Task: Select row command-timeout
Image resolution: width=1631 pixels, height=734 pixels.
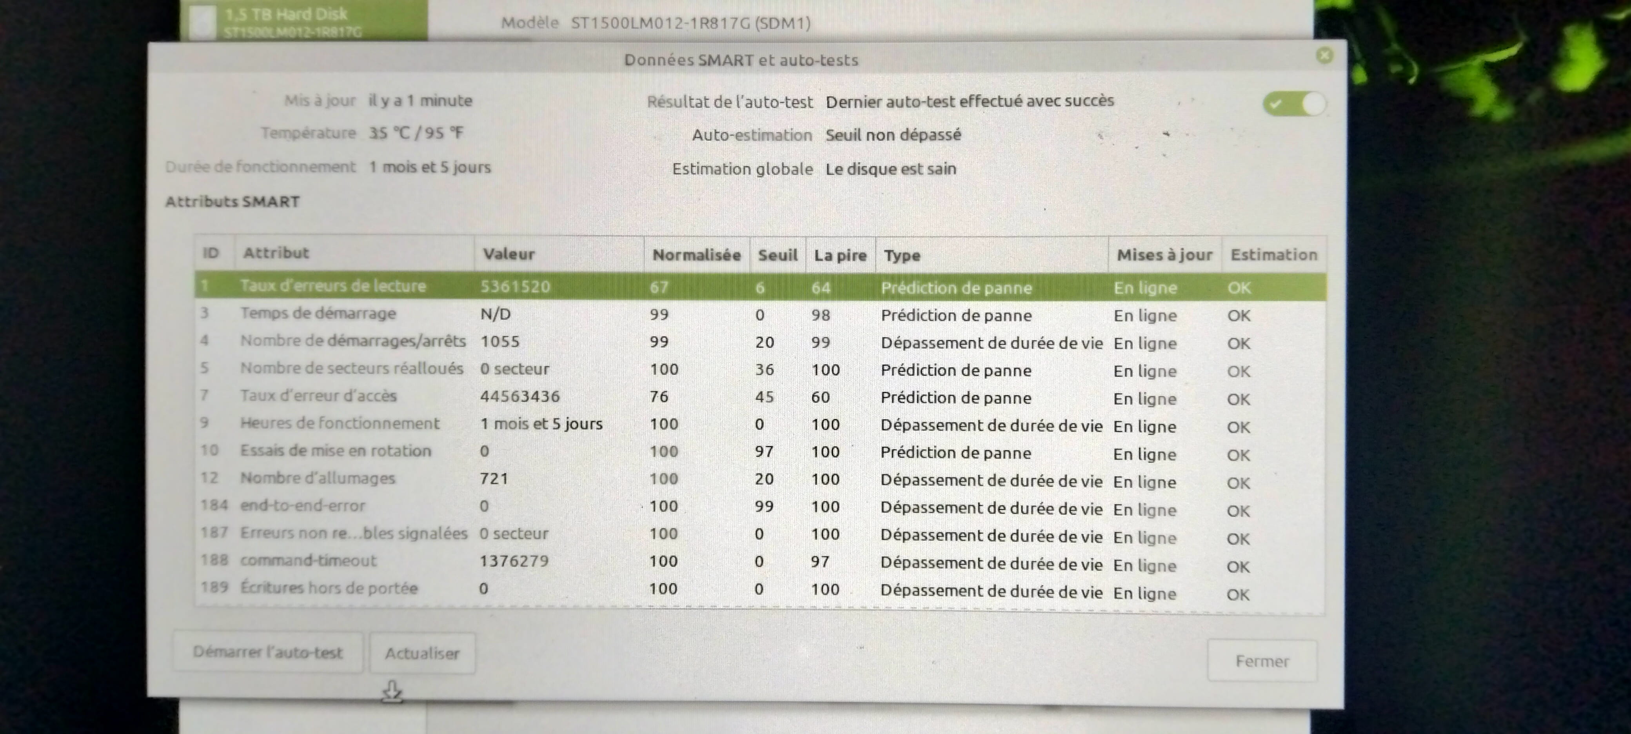Action: [760, 562]
